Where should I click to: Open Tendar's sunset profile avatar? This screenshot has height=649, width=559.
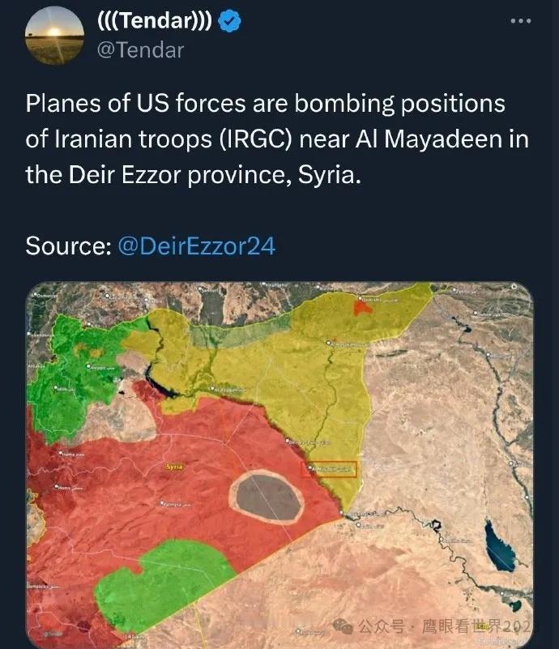[x=54, y=36]
